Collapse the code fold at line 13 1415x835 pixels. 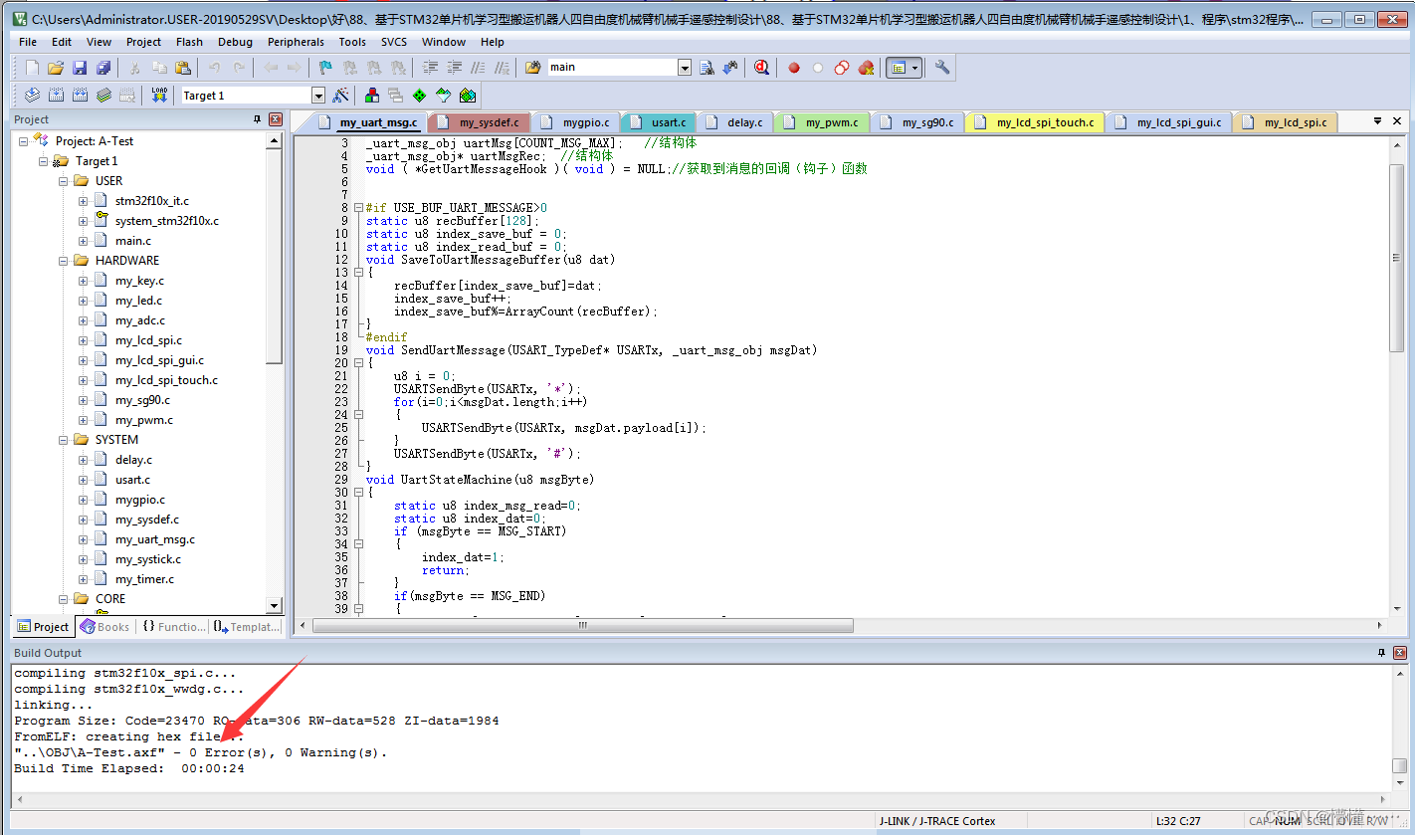[x=358, y=273]
